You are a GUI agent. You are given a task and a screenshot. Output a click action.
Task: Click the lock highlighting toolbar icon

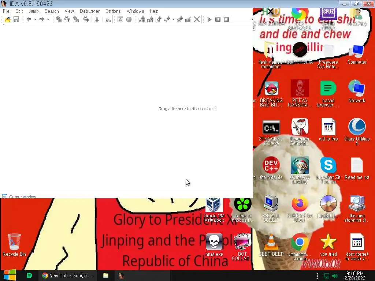[x=108, y=19]
